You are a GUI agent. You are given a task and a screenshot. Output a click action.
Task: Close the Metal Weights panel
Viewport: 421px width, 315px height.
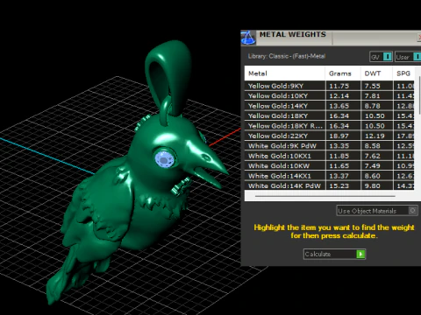pyautogui.click(x=419, y=38)
